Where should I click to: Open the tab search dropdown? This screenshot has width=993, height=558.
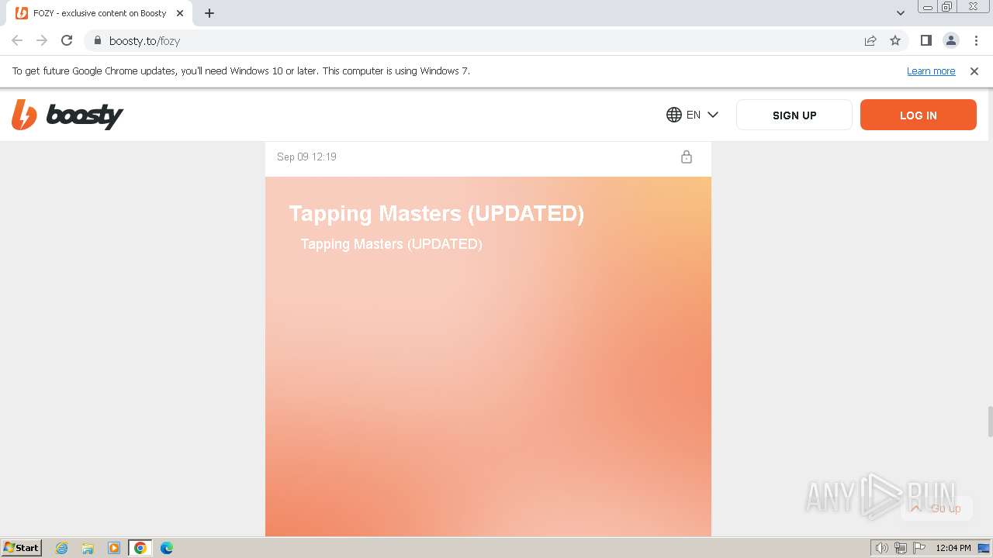900,13
